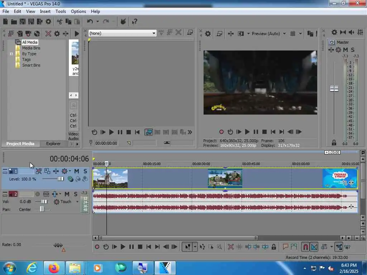
Task: Open Overlays grid dropdown arrow in preview
Action: (300, 34)
